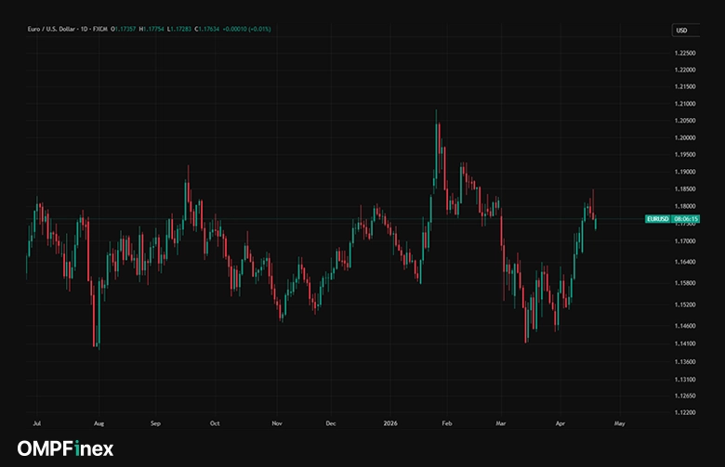Screen dimensions: 725x467
Task: Click the Feb label on time axis
Action: [x=447, y=422]
